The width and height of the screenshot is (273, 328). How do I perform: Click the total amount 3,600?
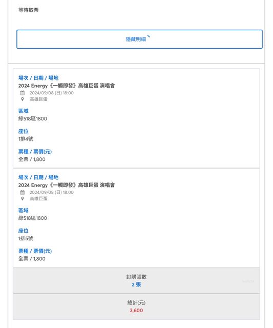point(136,310)
